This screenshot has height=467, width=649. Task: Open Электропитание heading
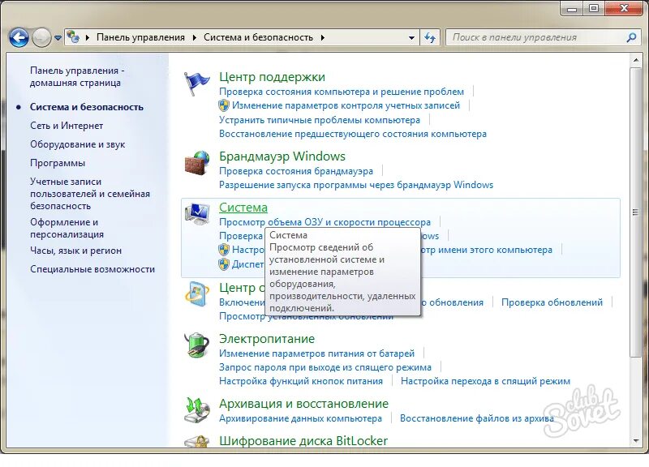tap(267, 339)
